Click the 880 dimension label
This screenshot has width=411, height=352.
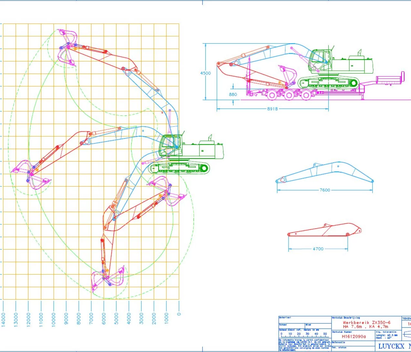click(x=233, y=94)
